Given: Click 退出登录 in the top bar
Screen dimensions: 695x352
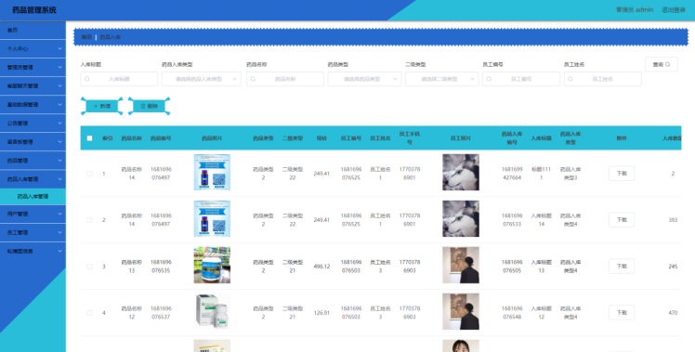Looking at the screenshot, I should [674, 10].
